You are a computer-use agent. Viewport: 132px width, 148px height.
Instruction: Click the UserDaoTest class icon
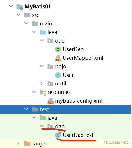coord(58,135)
